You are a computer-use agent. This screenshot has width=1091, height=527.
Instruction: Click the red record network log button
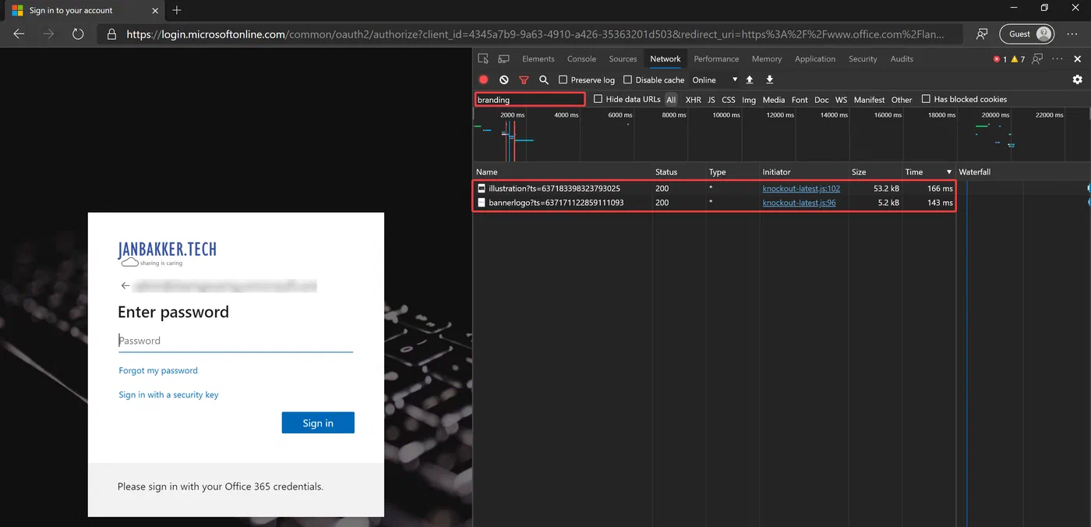[x=484, y=80]
